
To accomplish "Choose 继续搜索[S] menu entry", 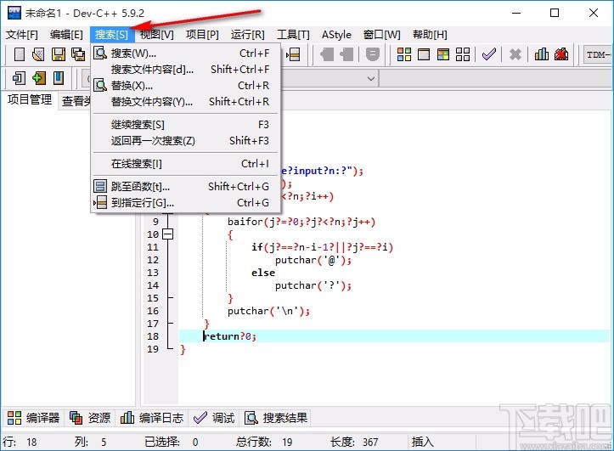I will [x=186, y=125].
